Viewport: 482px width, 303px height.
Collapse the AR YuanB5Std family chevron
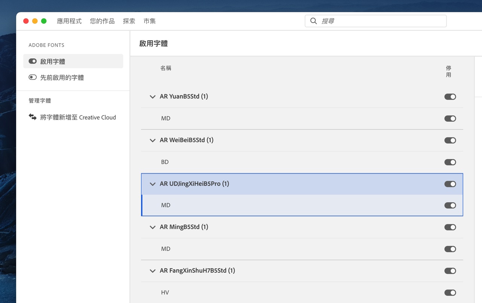click(153, 97)
